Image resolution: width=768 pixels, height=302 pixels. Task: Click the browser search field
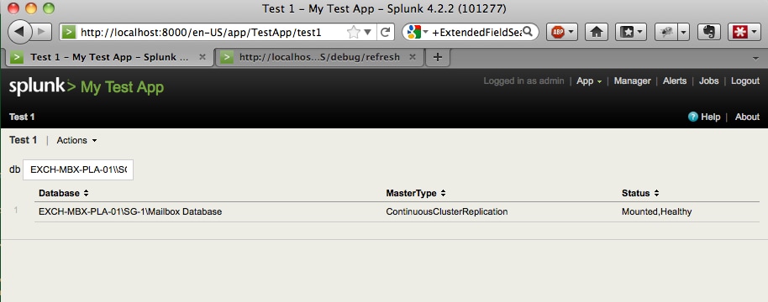click(476, 33)
